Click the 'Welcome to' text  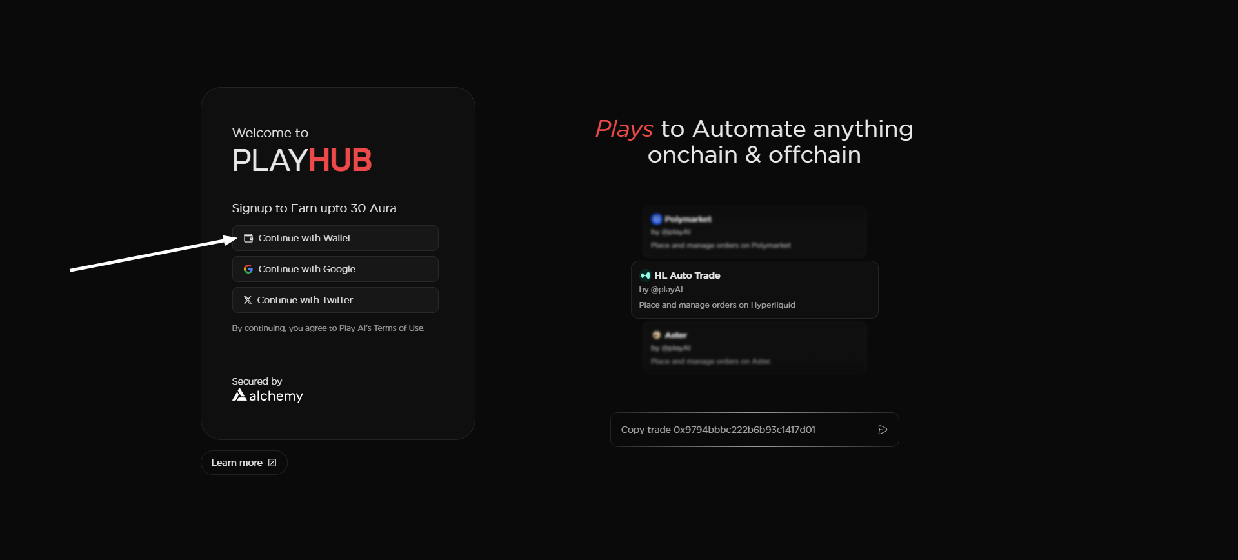point(270,133)
